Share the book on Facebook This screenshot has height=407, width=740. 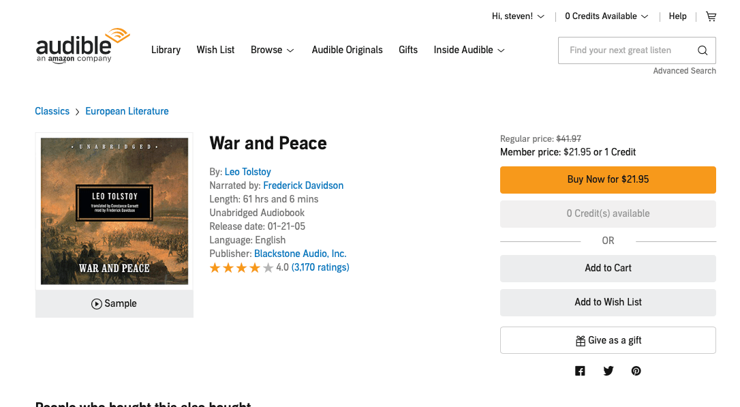[x=580, y=370]
